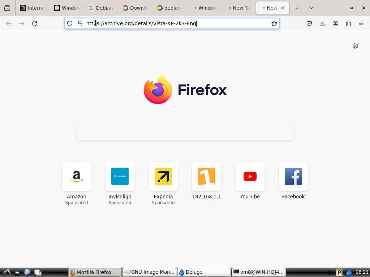Open the Deluge tray droplet icon
370x277 pixels.
point(349,272)
